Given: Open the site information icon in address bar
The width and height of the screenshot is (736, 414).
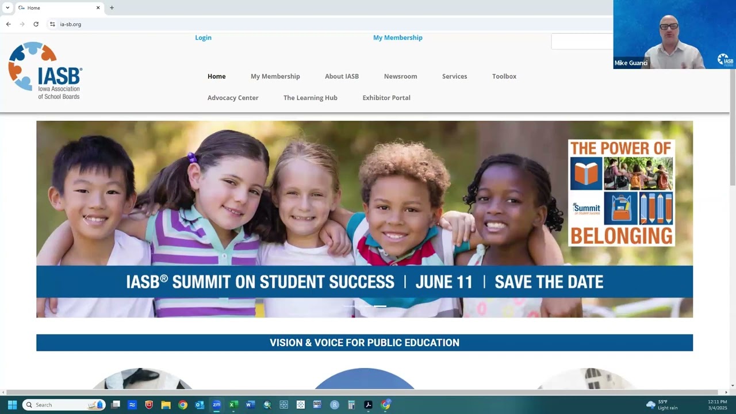Looking at the screenshot, I should point(52,24).
